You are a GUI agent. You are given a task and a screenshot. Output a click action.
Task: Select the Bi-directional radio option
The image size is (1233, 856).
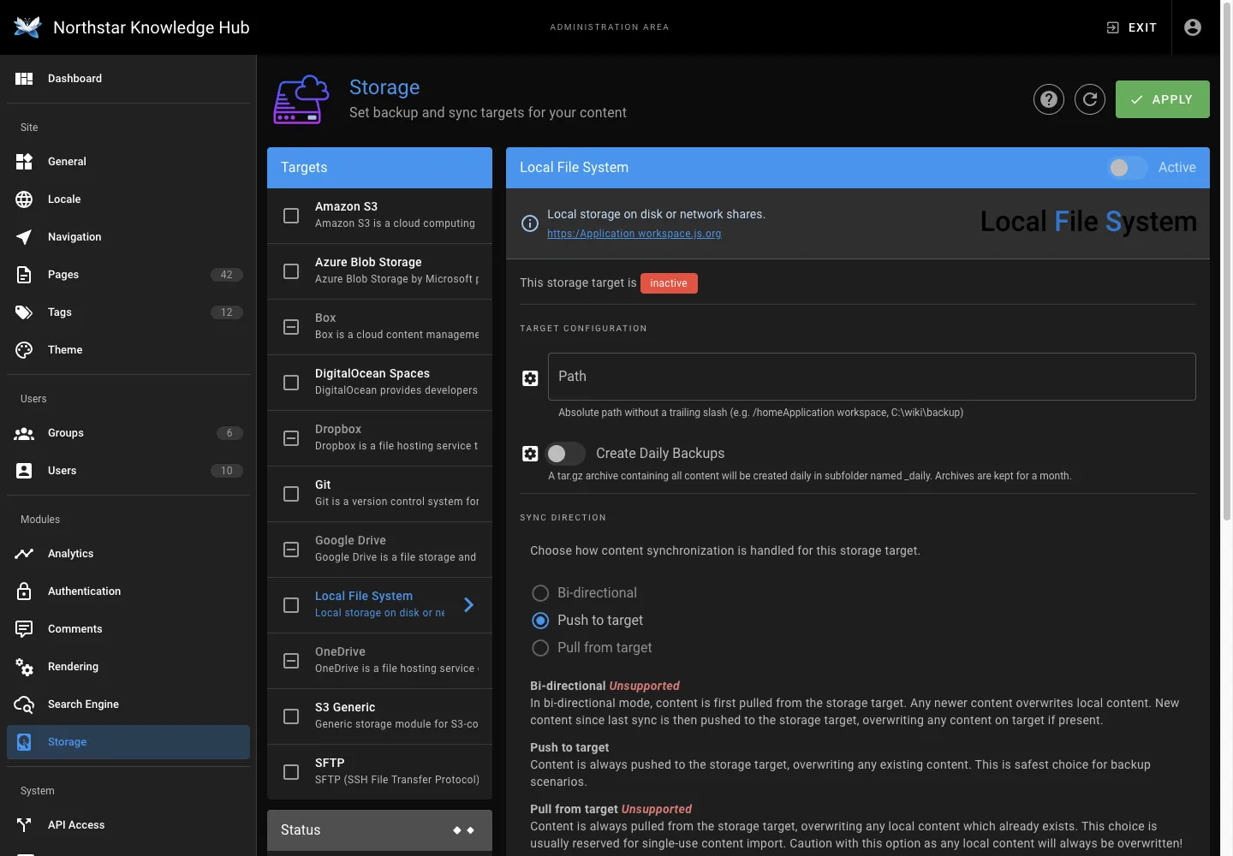[540, 593]
